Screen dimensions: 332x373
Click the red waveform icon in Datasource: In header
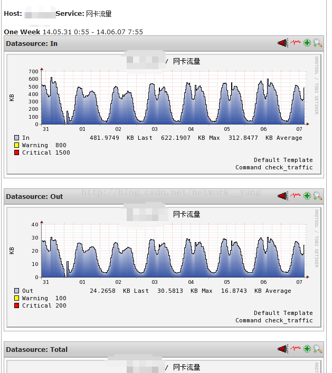pos(296,42)
